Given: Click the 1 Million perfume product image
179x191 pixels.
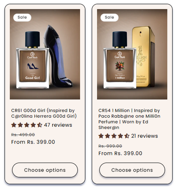Looking at the screenshot, I should (132, 54).
